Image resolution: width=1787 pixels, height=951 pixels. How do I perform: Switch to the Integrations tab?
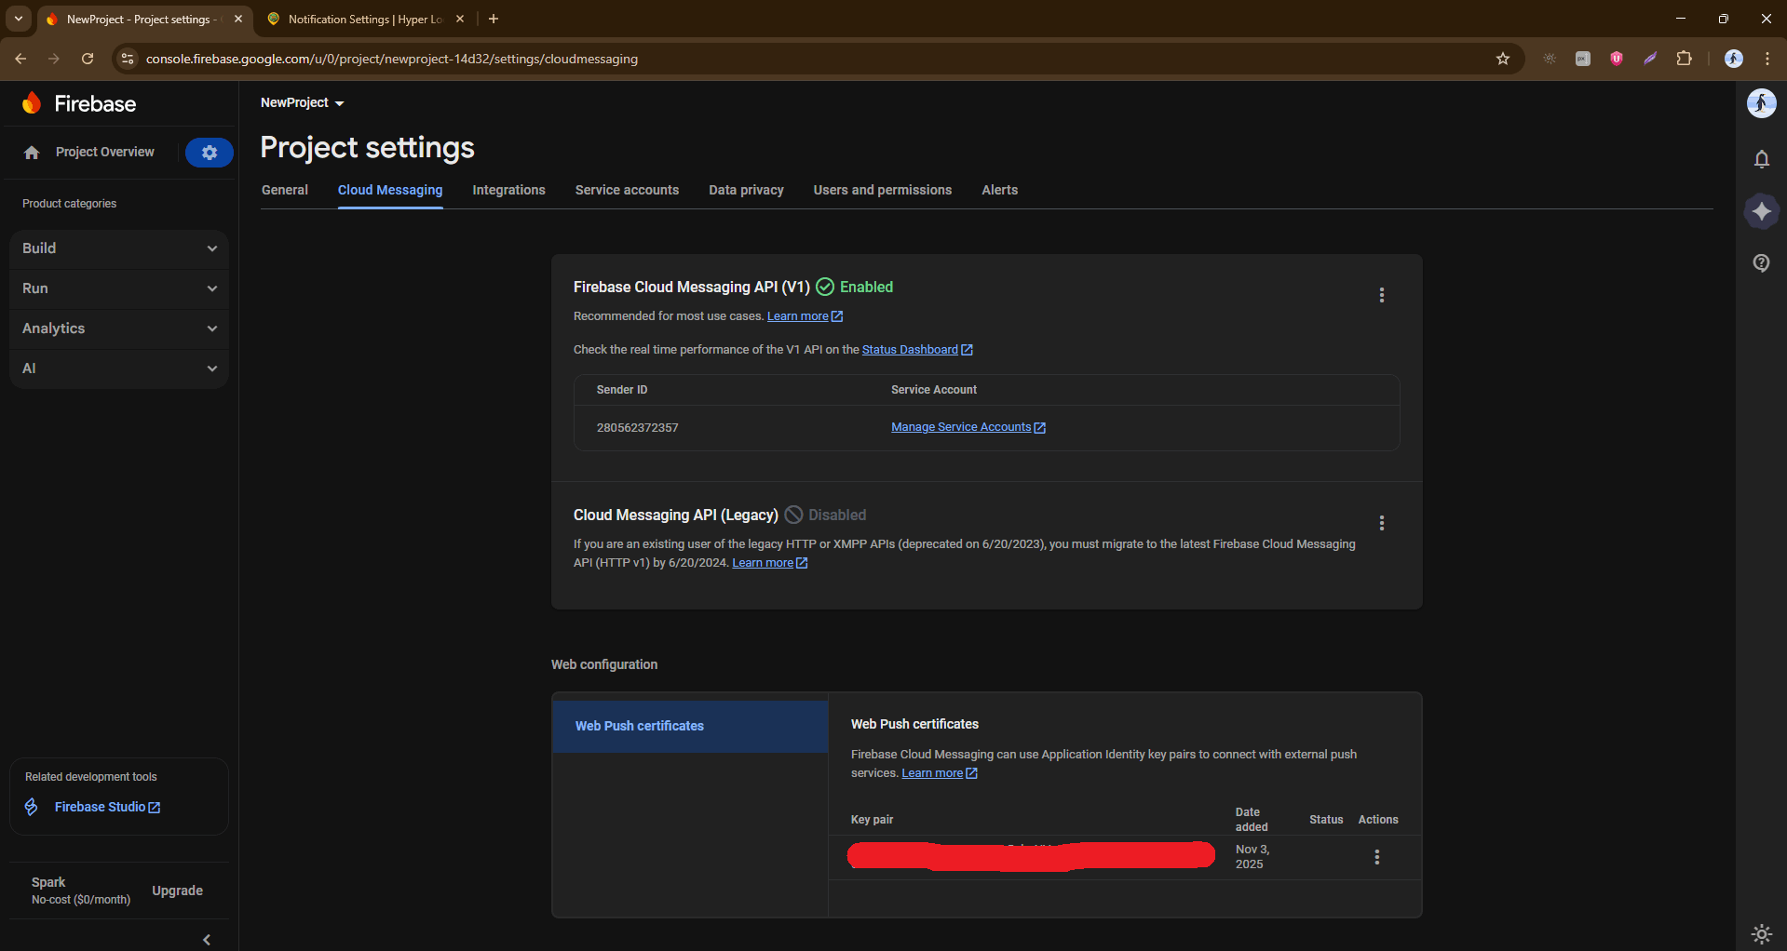click(509, 190)
